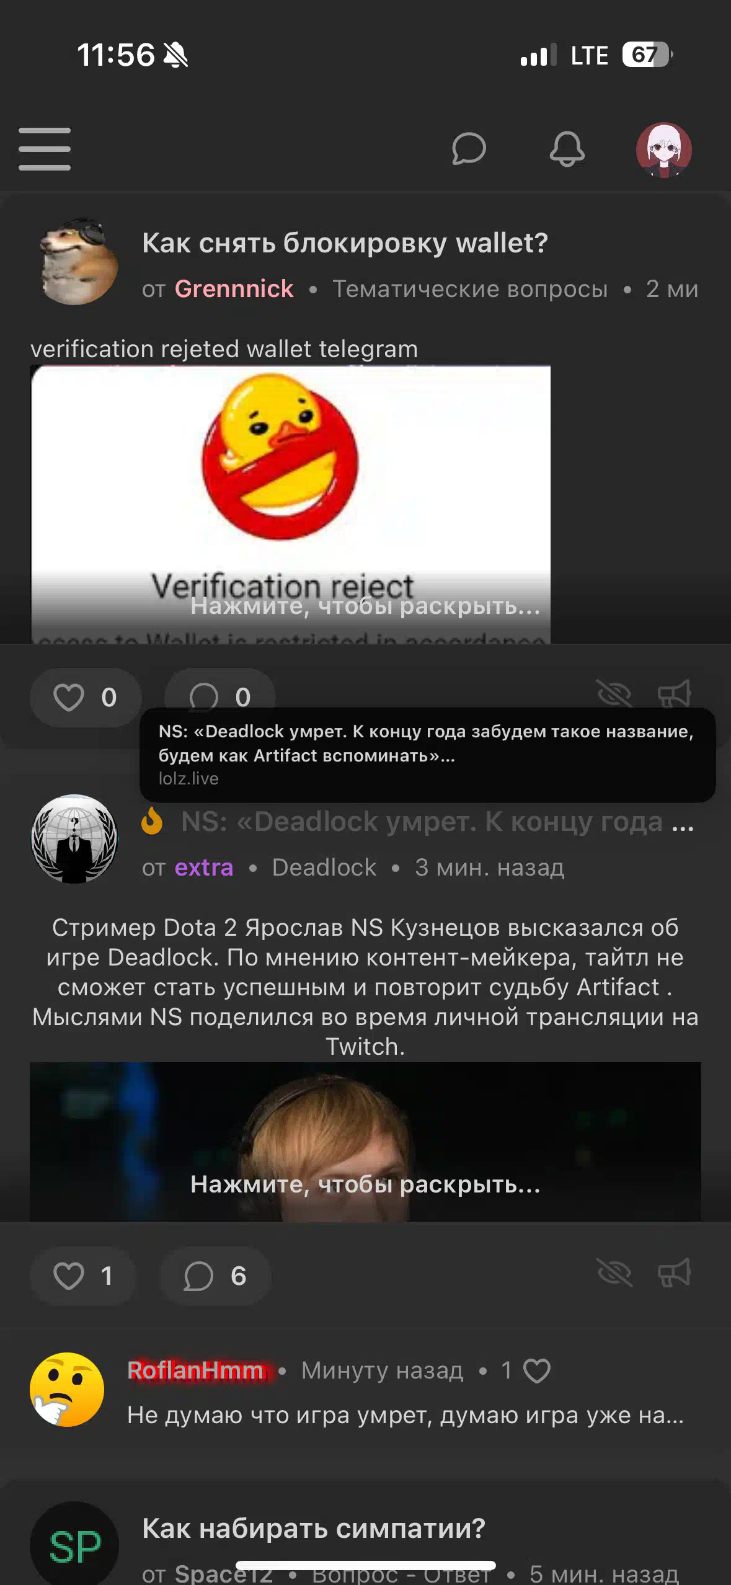This screenshot has width=731, height=1585.
Task: Go to the Deadlock forum category
Action: (324, 868)
